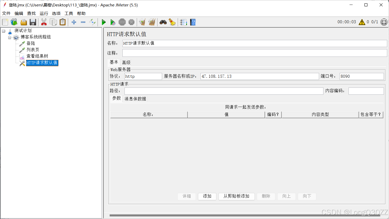Click Start no pauses icon
This screenshot has width=389, height=219.
pos(113,22)
